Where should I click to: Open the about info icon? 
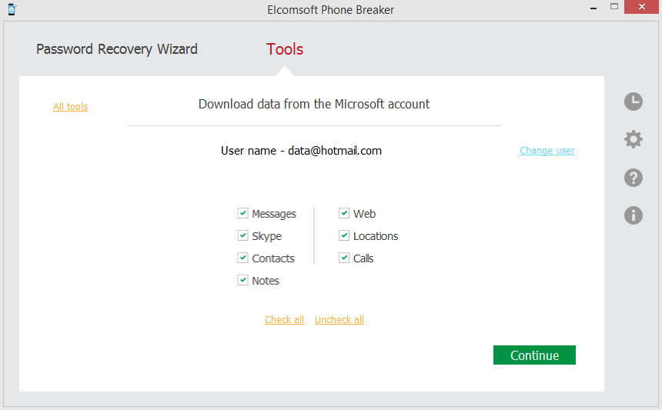click(x=633, y=215)
